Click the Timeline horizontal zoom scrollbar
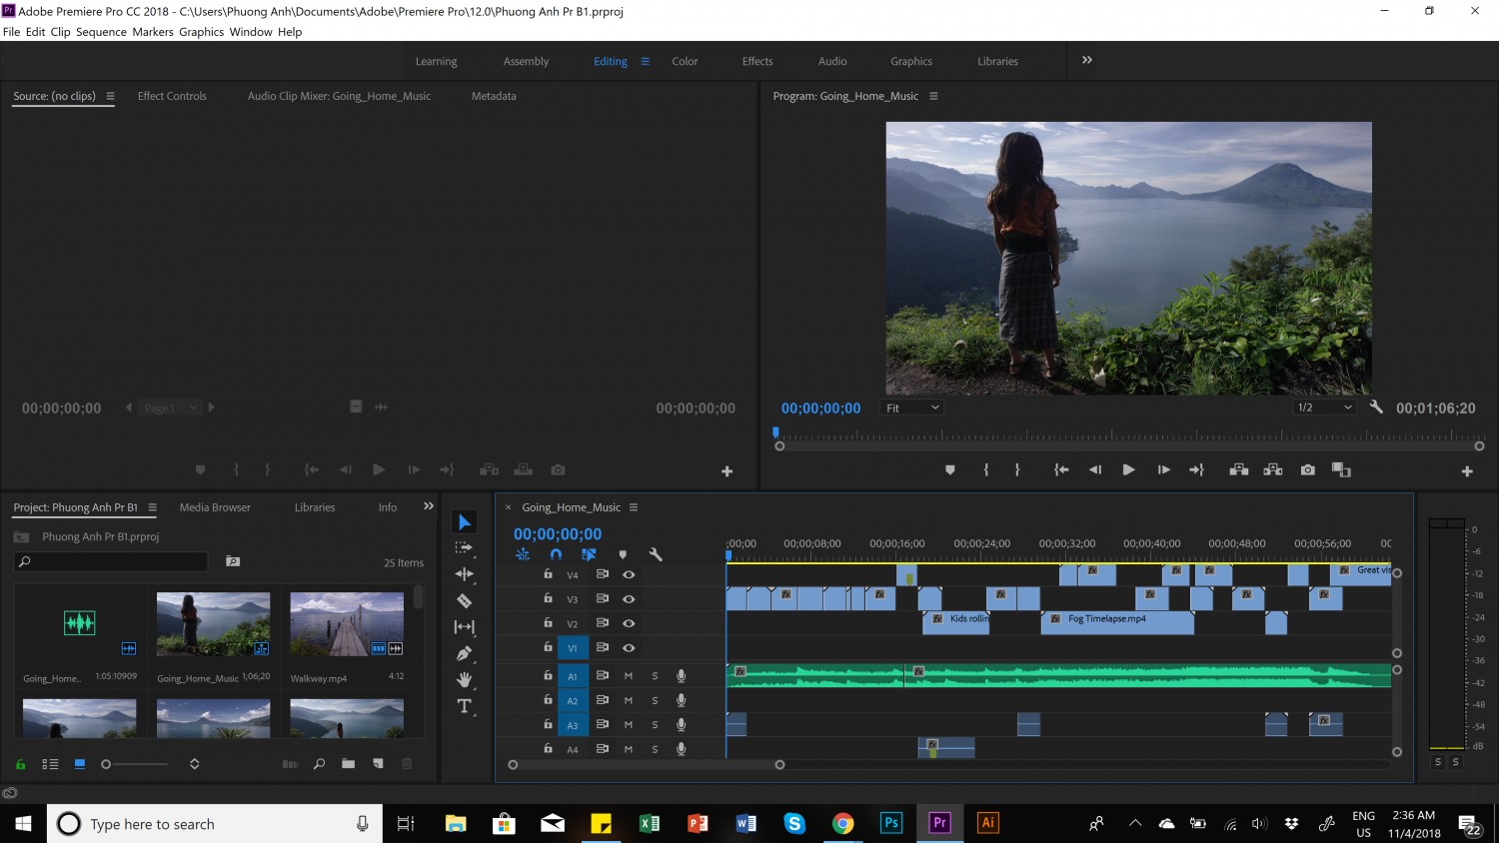Screen dimensions: 1499x843 pos(646,765)
